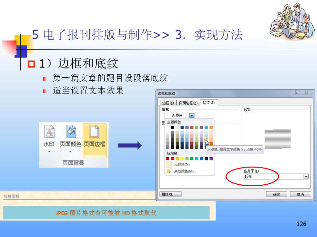This screenshot has height=237, width=317.
Task: Select the bright red standard color
Action: pos(172,159)
